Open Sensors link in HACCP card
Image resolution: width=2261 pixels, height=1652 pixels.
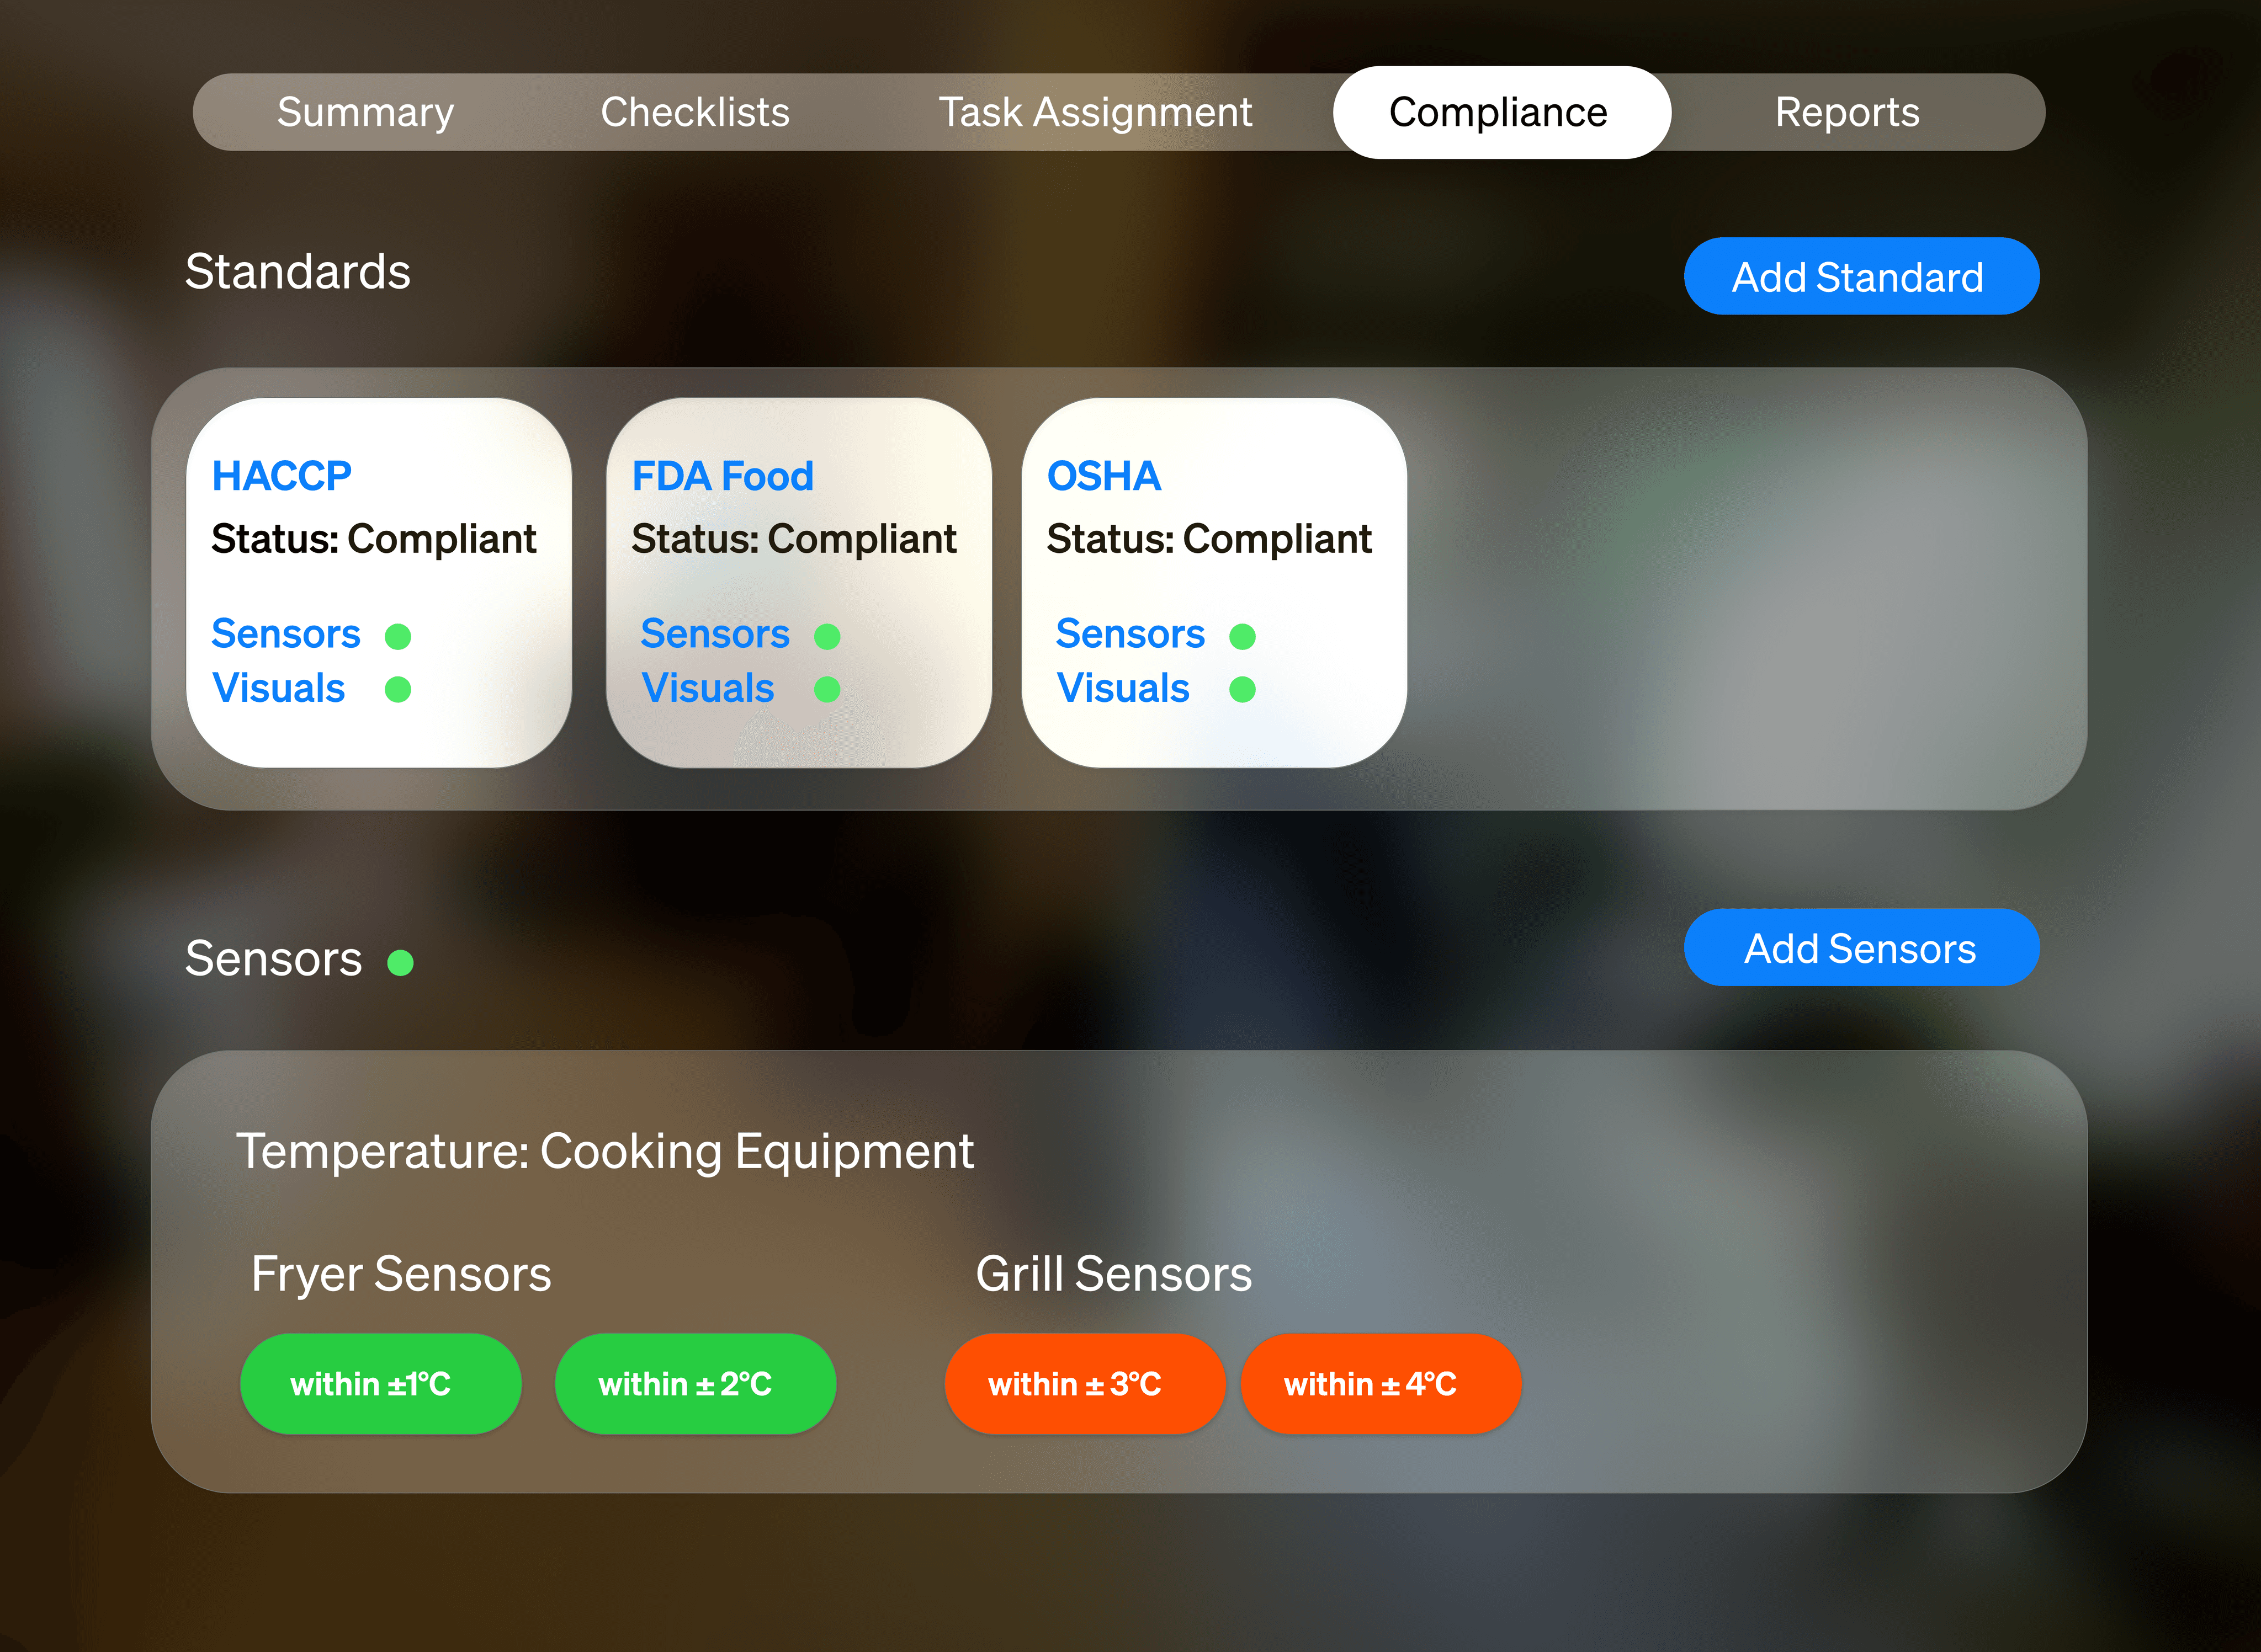click(x=286, y=634)
